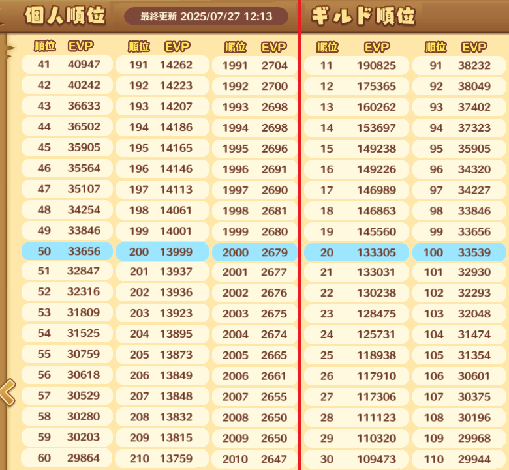Click rank 2003 row with EVP 2675
The width and height of the screenshot is (509, 470).
(x=254, y=314)
